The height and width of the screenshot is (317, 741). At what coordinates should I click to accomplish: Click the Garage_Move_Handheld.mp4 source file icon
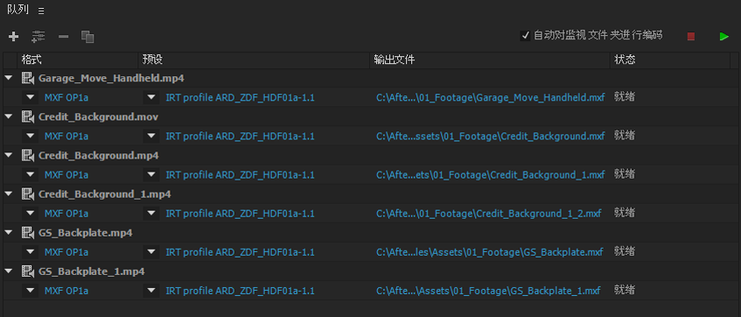coord(27,78)
